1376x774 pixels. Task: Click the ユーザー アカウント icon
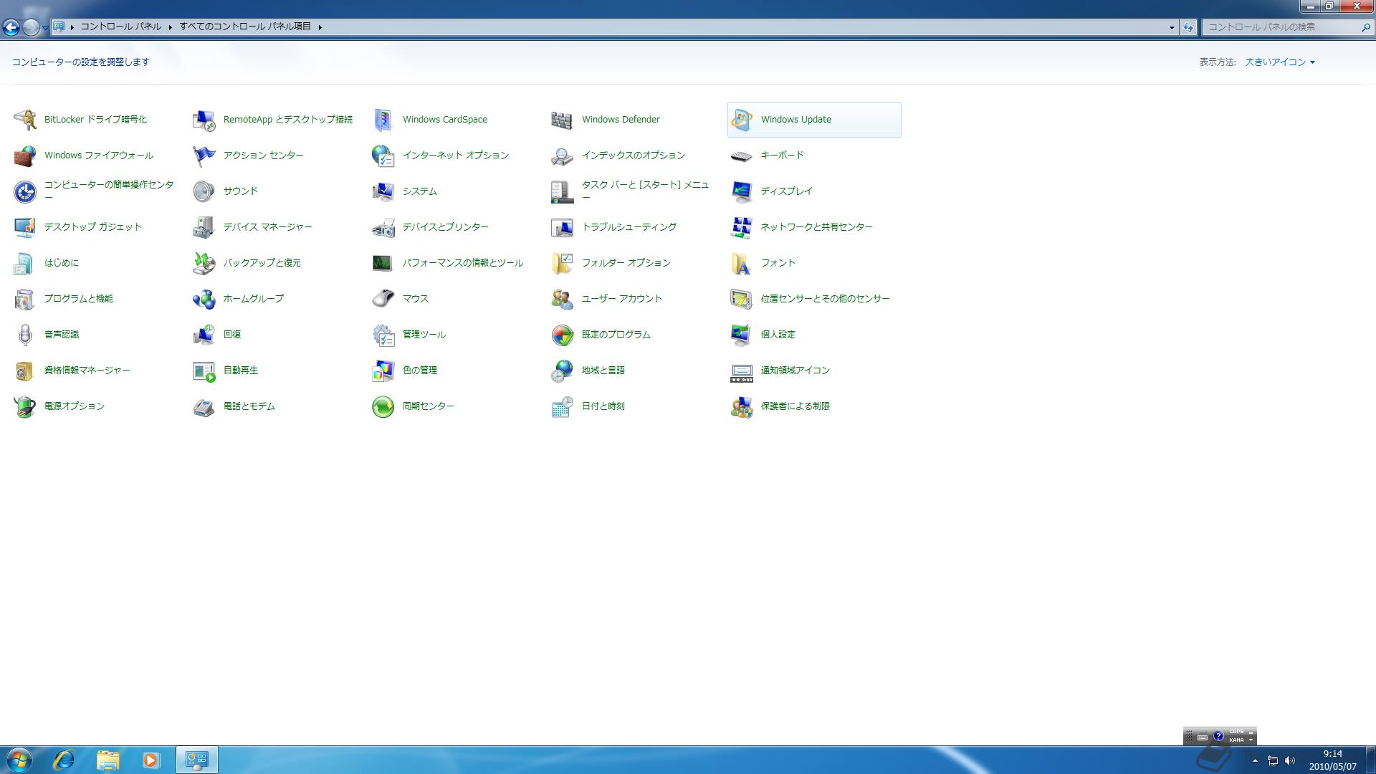563,299
